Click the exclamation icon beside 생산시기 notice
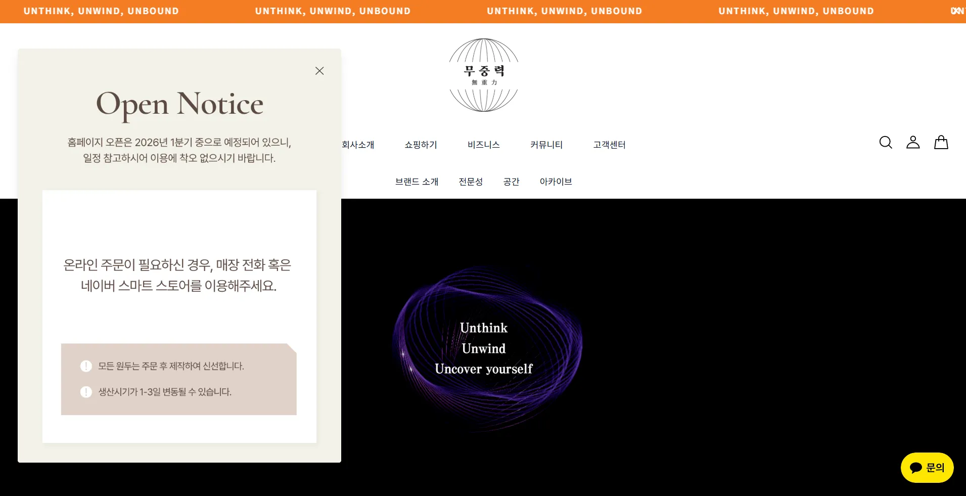 86,392
